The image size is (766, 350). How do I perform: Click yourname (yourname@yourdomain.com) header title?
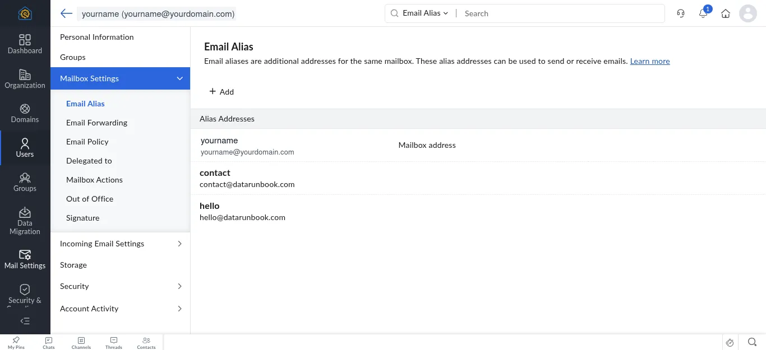158,14
